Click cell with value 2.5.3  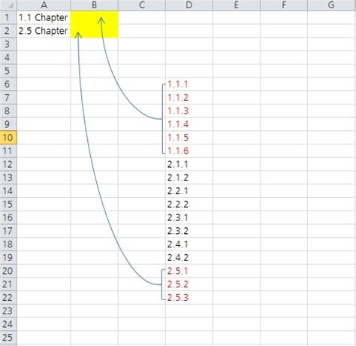[x=189, y=297]
